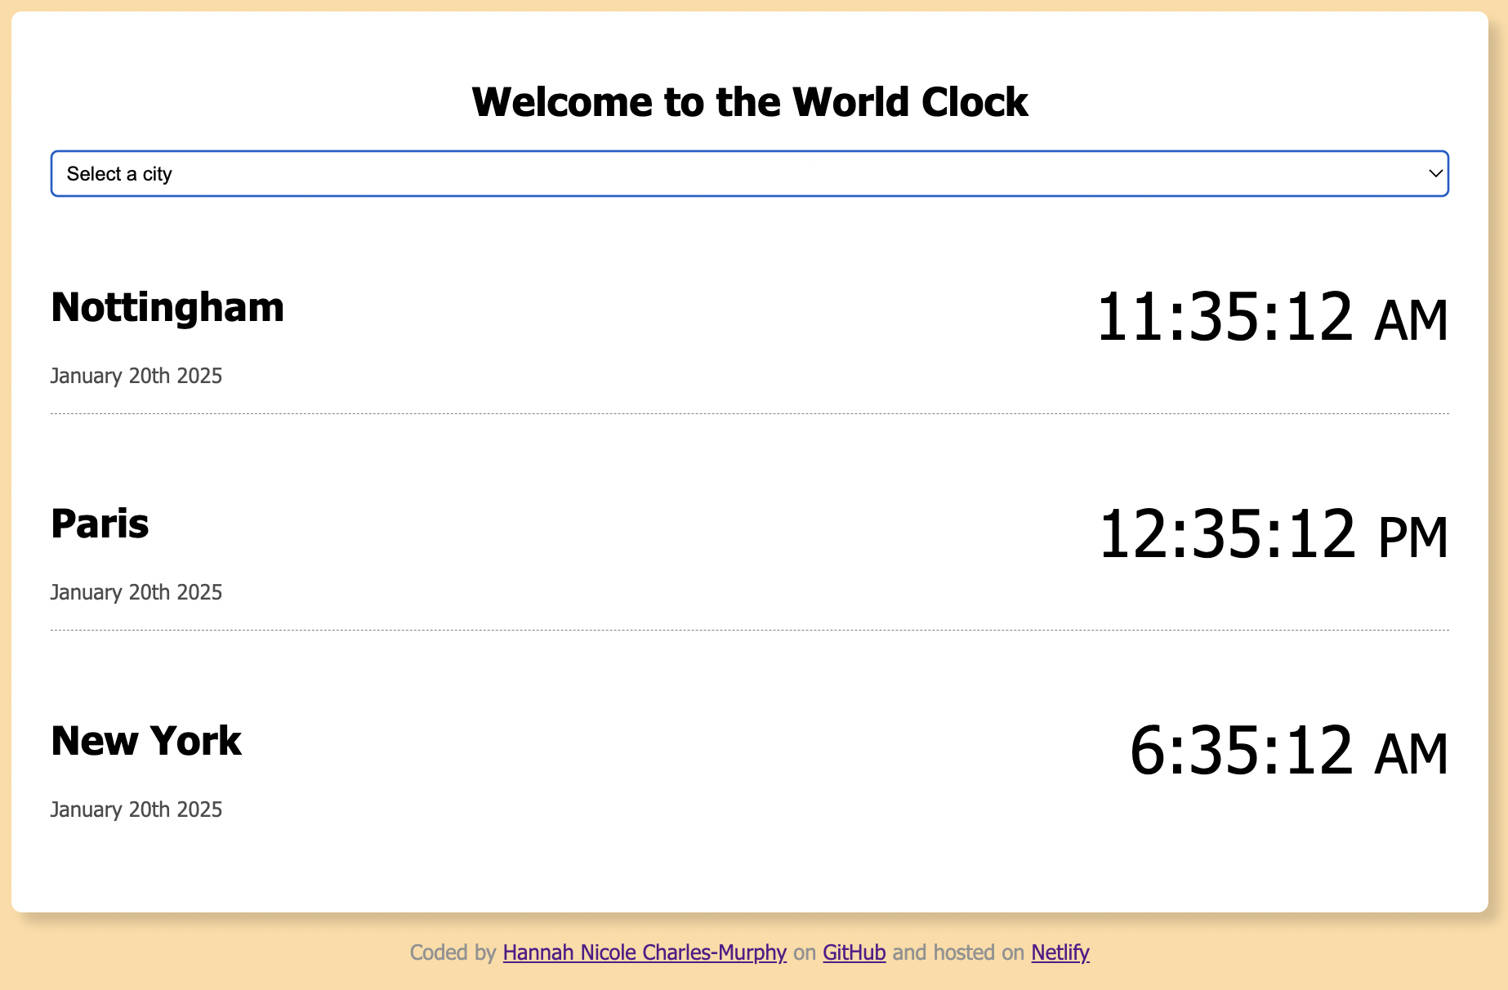The image size is (1508, 990).
Task: Open the Hannah Nicole Charles-Murphy link
Action: click(x=644, y=952)
